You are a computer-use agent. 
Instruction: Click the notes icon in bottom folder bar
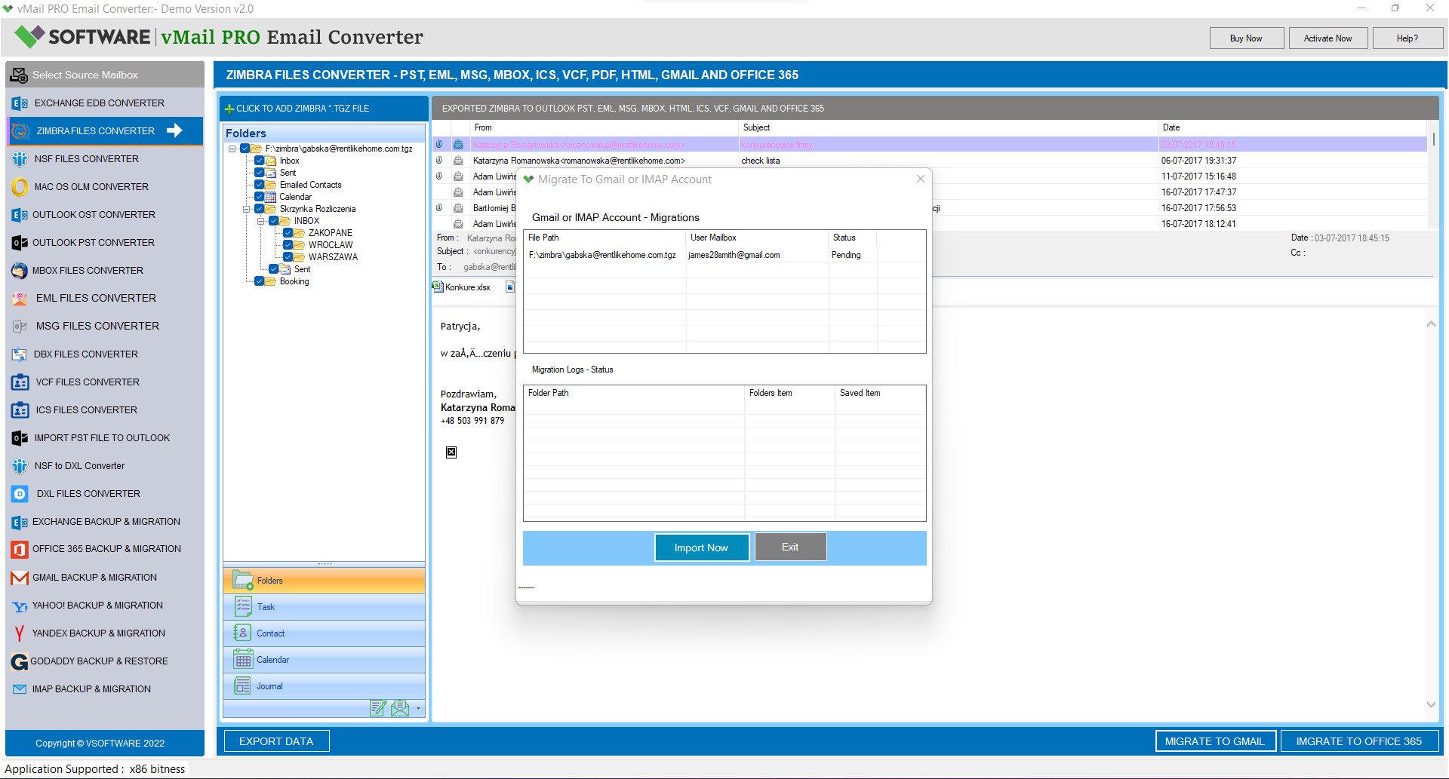378,707
